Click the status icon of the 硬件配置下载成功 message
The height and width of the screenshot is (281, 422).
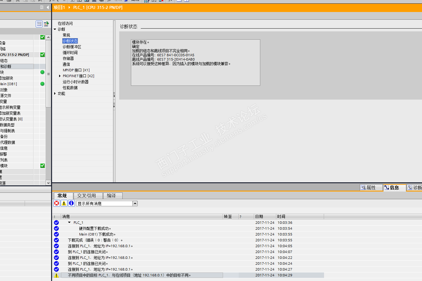tap(56, 228)
